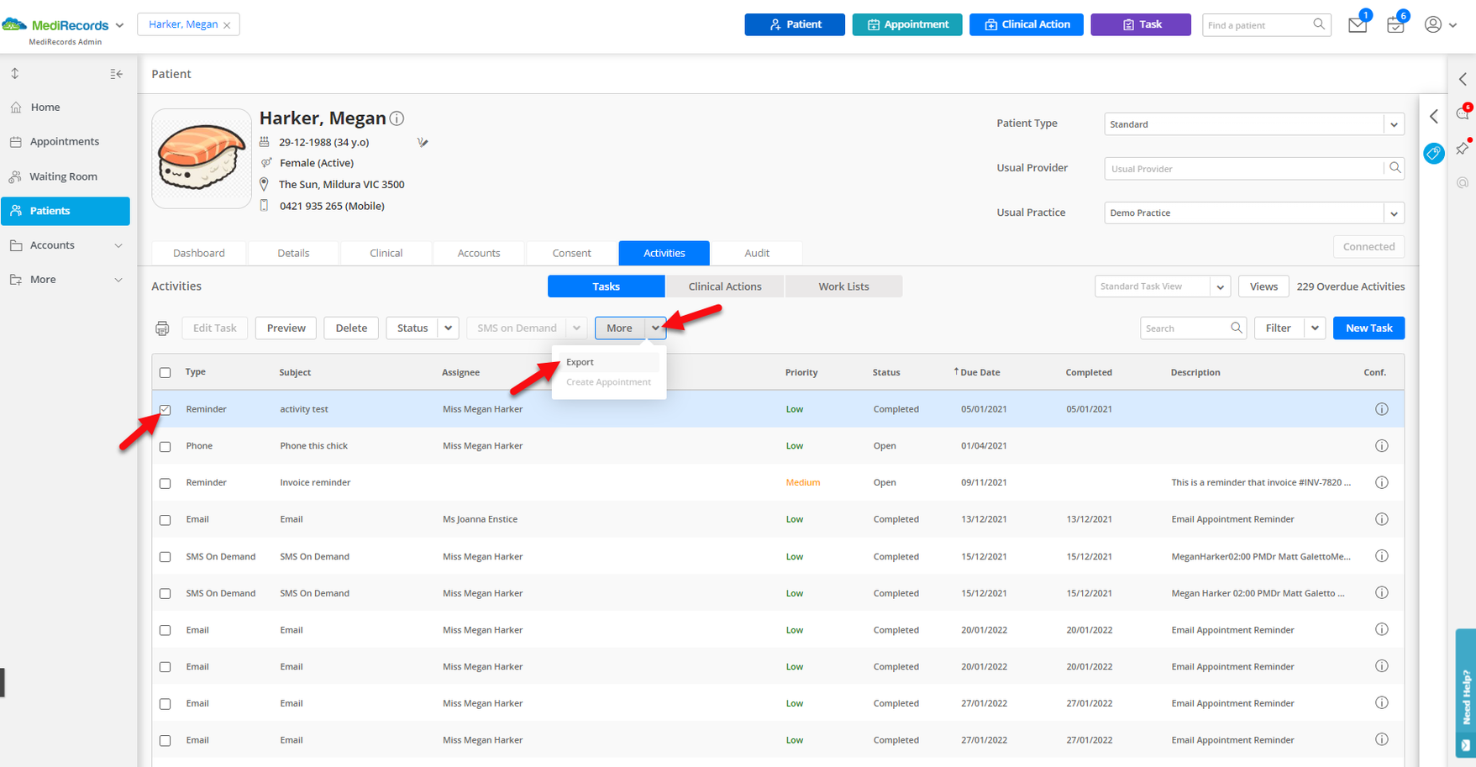Switch to the Dashboard tab
This screenshot has height=767, width=1476.
tap(199, 253)
